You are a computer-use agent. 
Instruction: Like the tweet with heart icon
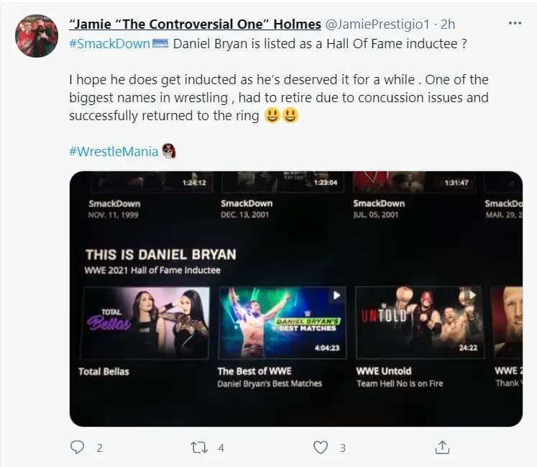[x=321, y=447]
